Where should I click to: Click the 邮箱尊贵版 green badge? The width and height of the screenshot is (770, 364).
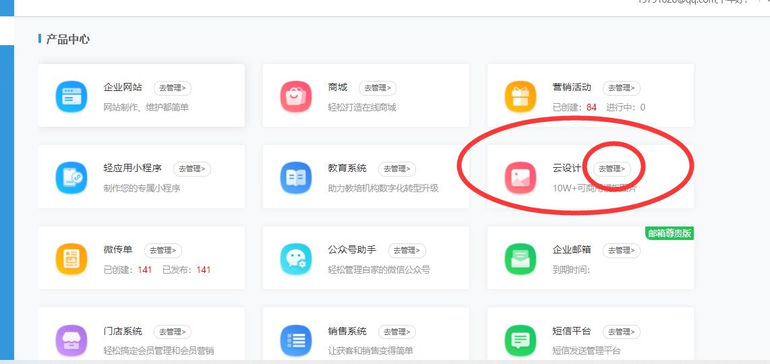point(670,233)
